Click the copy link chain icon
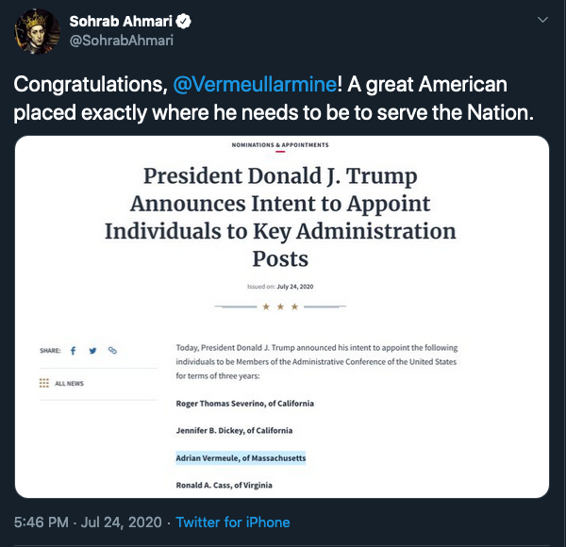 tap(112, 350)
